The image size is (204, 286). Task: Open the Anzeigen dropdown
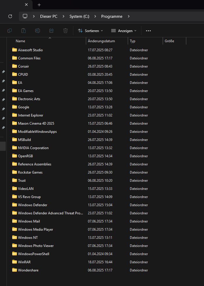124,31
